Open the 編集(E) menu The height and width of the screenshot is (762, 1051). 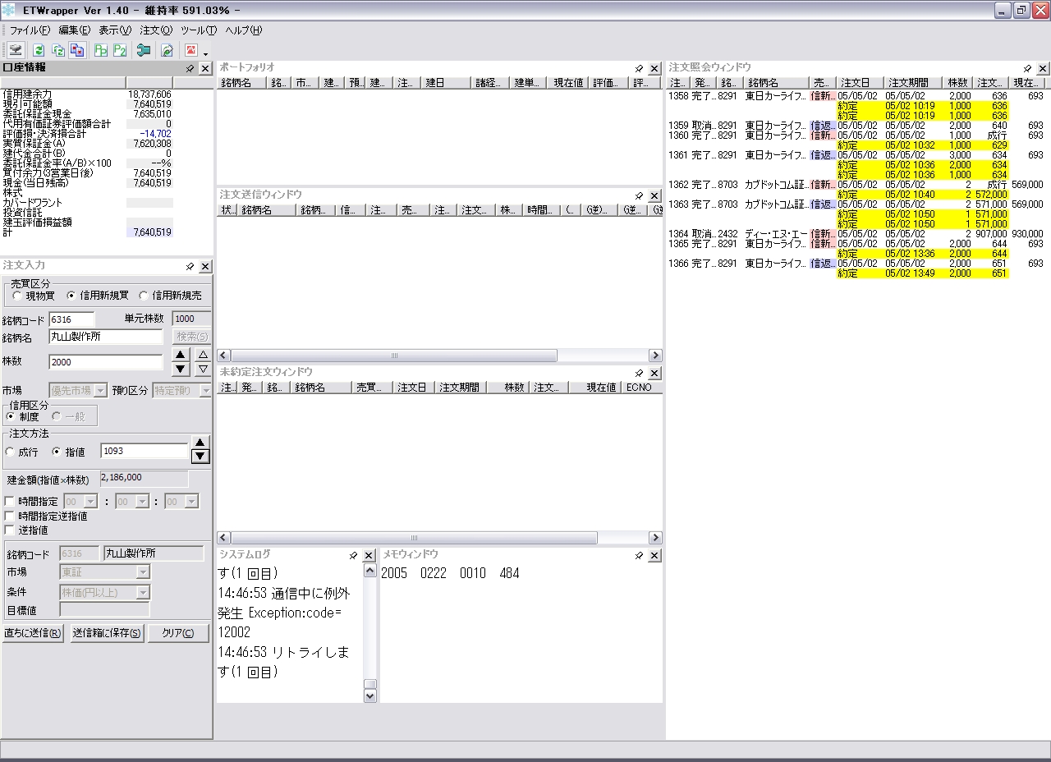(75, 30)
